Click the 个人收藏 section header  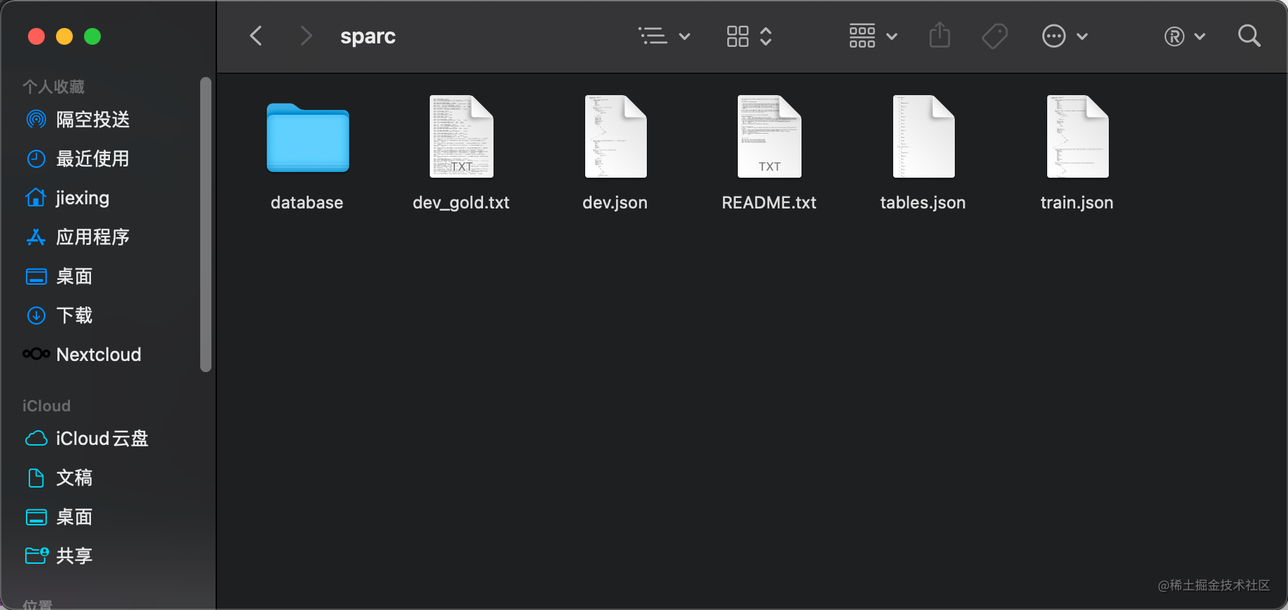coord(54,87)
